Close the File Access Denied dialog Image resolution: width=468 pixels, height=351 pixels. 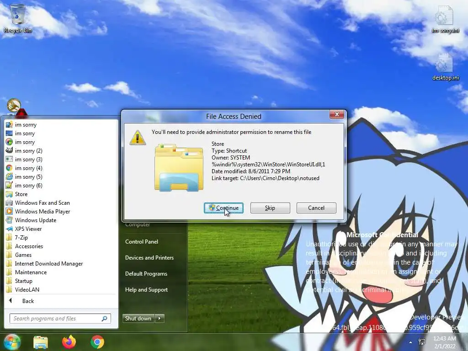pos(337,114)
